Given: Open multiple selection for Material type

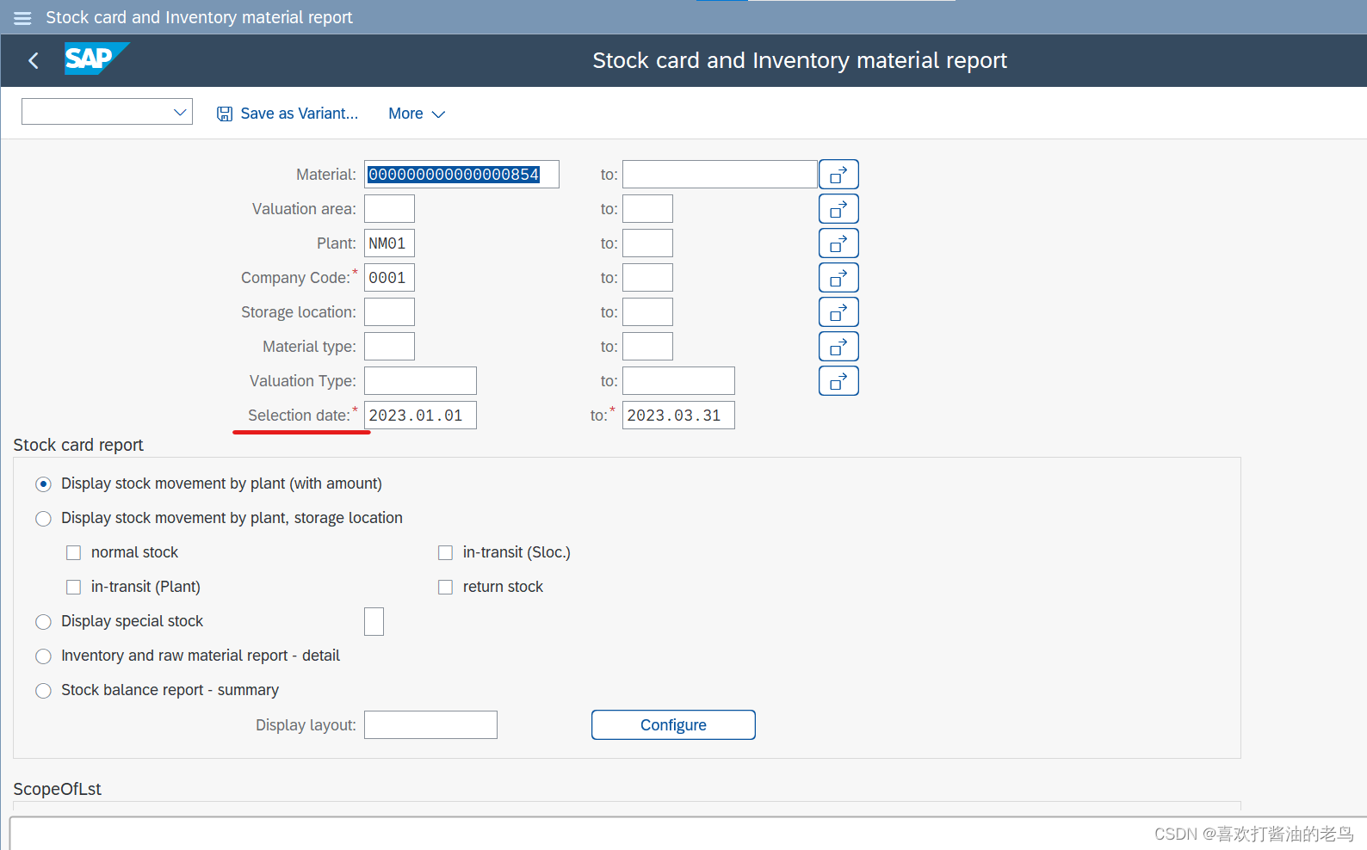Looking at the screenshot, I should click(x=838, y=347).
